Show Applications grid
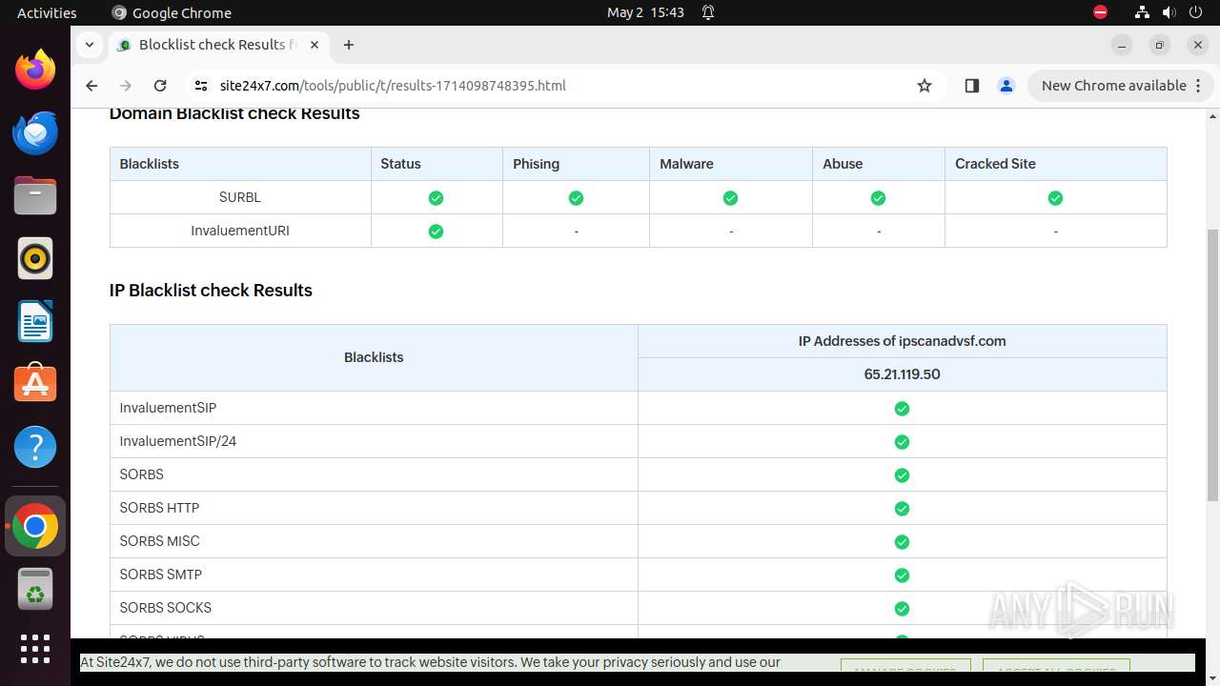Screen dimensions: 1220x686 35,649
